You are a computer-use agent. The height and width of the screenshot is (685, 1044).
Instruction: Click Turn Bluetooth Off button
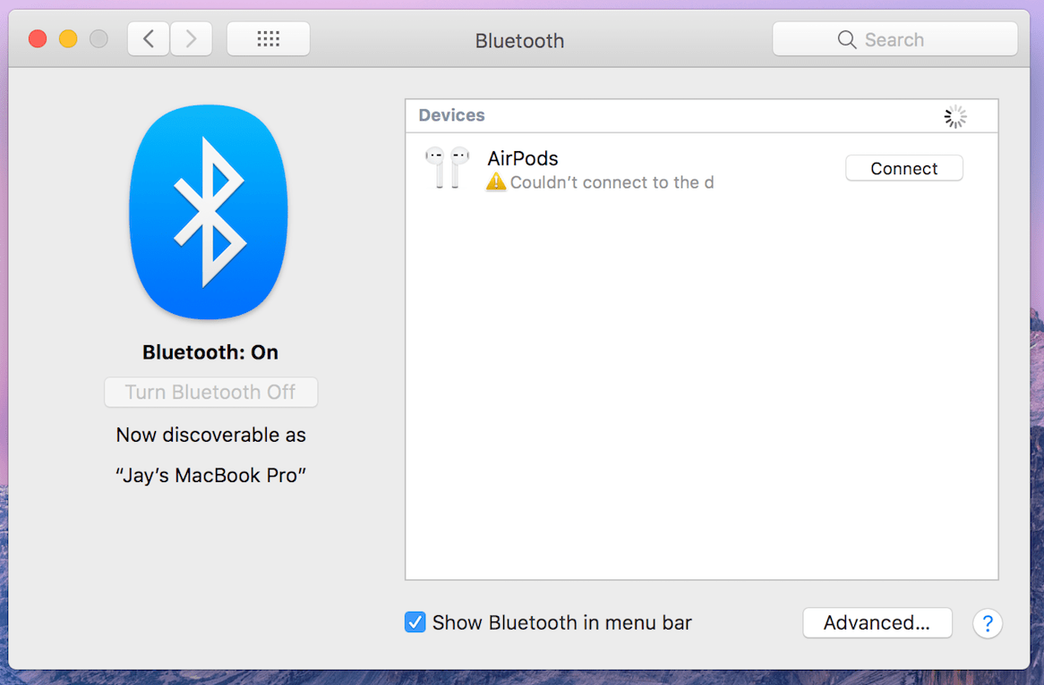tap(210, 392)
